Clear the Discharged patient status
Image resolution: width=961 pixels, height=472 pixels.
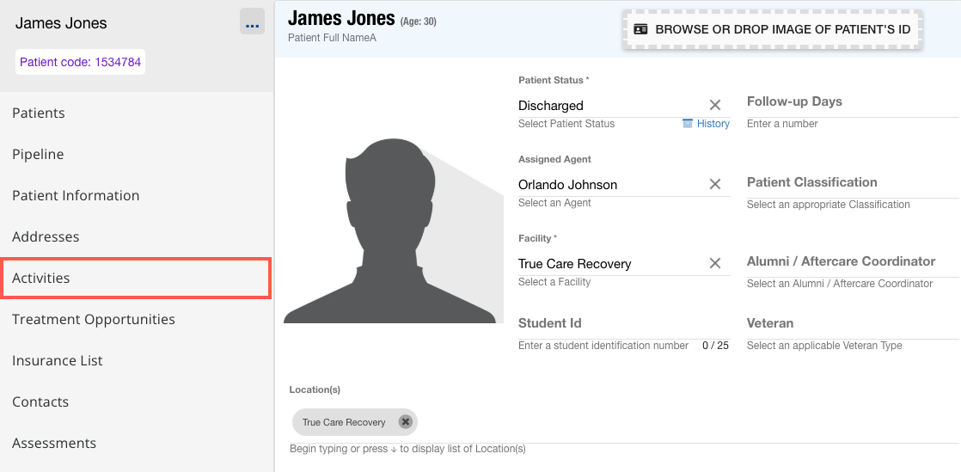click(714, 105)
